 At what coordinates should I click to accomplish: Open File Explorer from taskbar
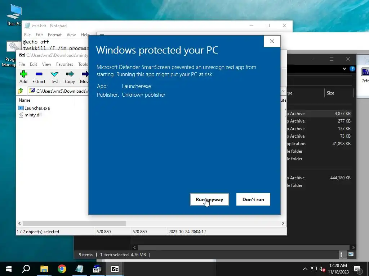point(44,269)
